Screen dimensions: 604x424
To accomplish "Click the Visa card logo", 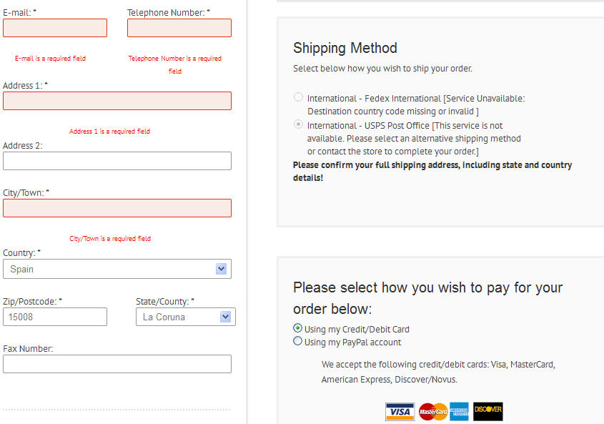I will (x=400, y=411).
